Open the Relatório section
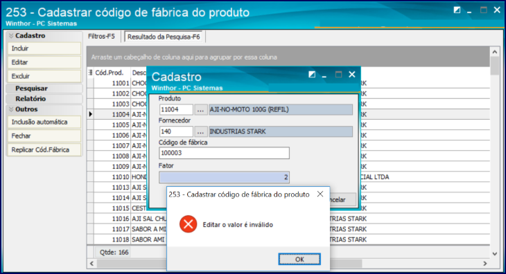The width and height of the screenshot is (506, 274). [44, 98]
